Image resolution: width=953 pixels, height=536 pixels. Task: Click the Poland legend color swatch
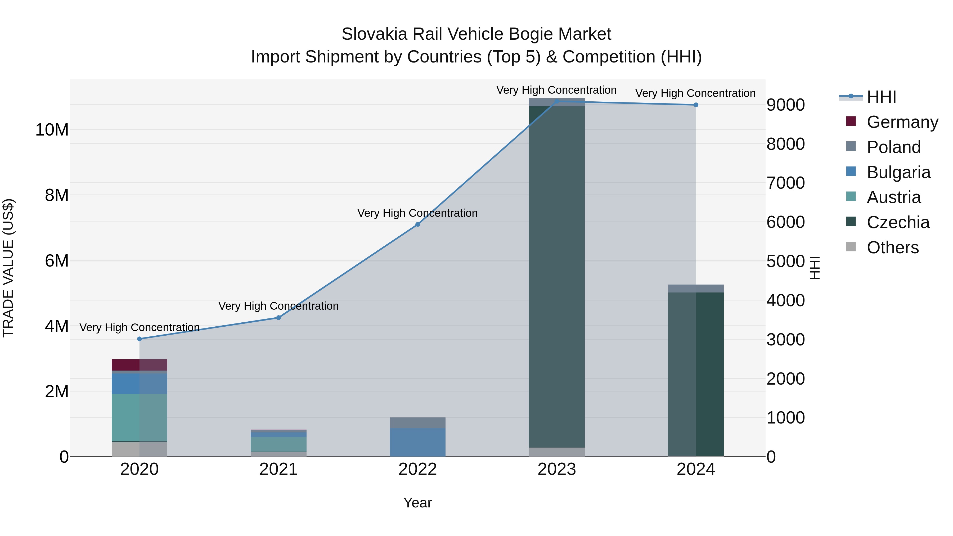point(851,146)
